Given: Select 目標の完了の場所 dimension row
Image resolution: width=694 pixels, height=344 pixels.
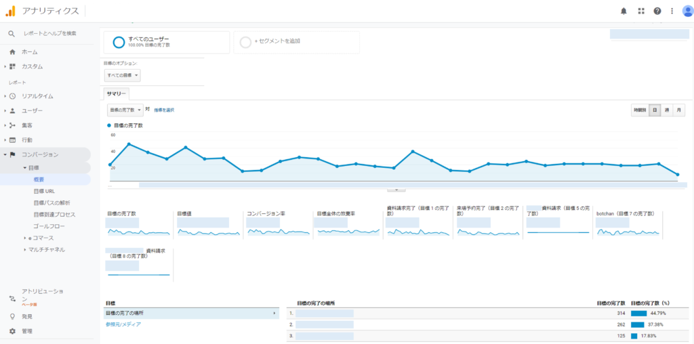Looking at the screenshot, I should point(191,313).
